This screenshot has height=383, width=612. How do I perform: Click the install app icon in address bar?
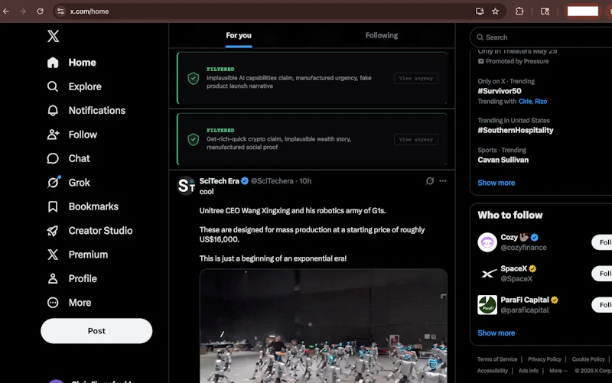[x=480, y=11]
